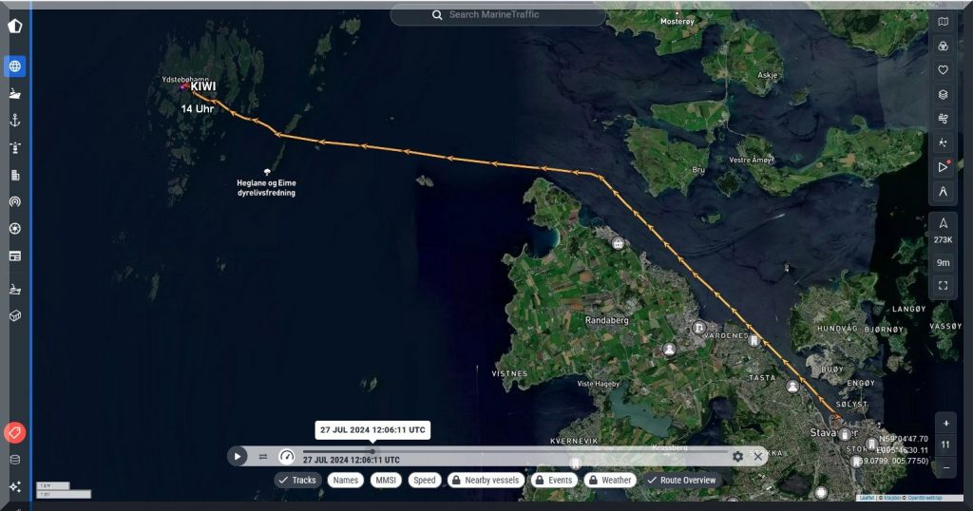Enable the MMSI toggle chip
This screenshot has height=511, width=973.
[x=385, y=481]
